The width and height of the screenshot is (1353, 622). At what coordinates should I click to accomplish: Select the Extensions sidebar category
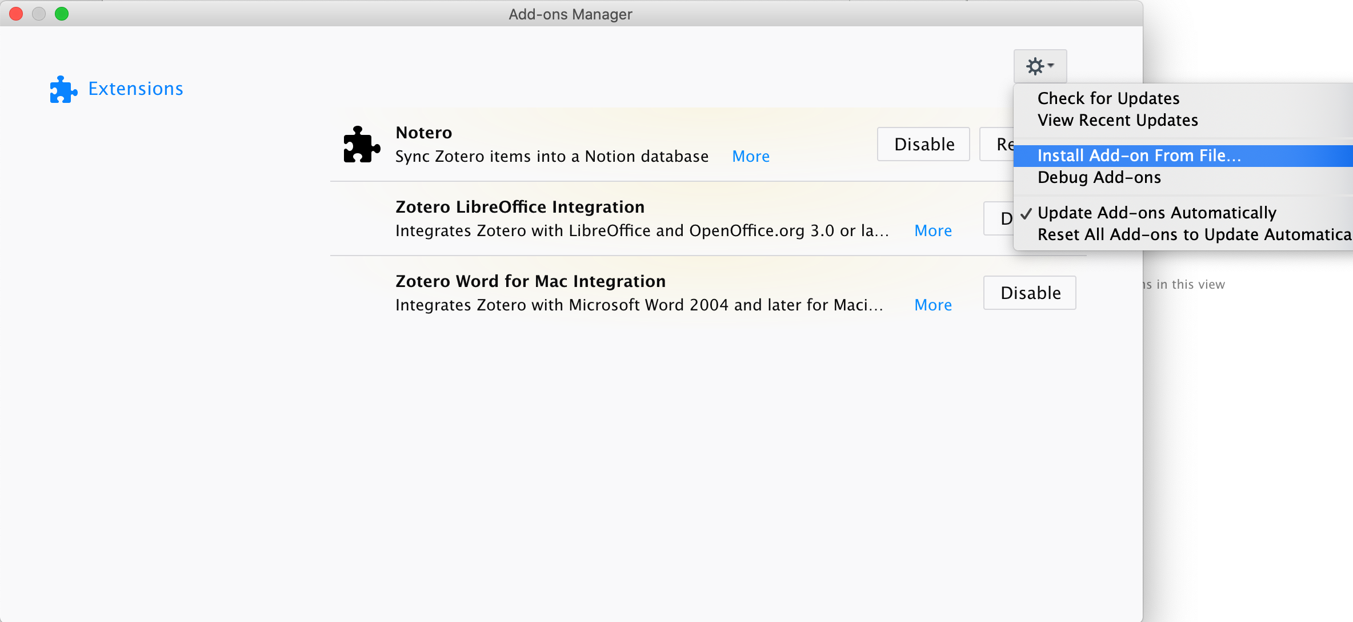point(135,89)
